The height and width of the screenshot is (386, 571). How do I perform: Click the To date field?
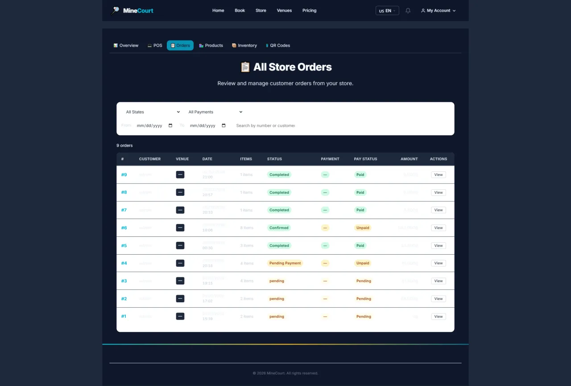pos(208,126)
